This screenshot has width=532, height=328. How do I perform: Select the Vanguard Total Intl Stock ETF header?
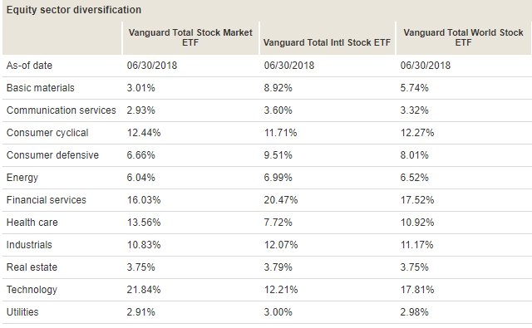[327, 42]
